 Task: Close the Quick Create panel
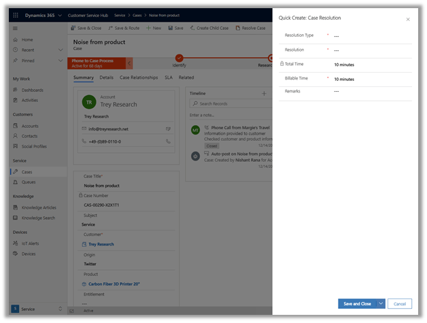408,19
